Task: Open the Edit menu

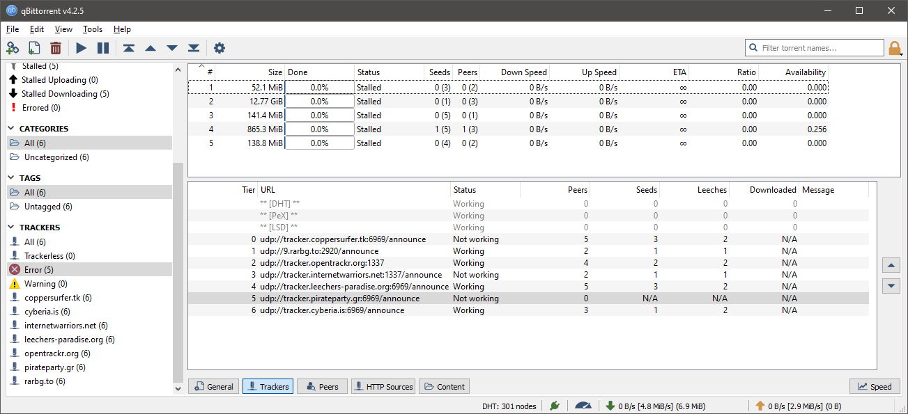Action: (37, 29)
